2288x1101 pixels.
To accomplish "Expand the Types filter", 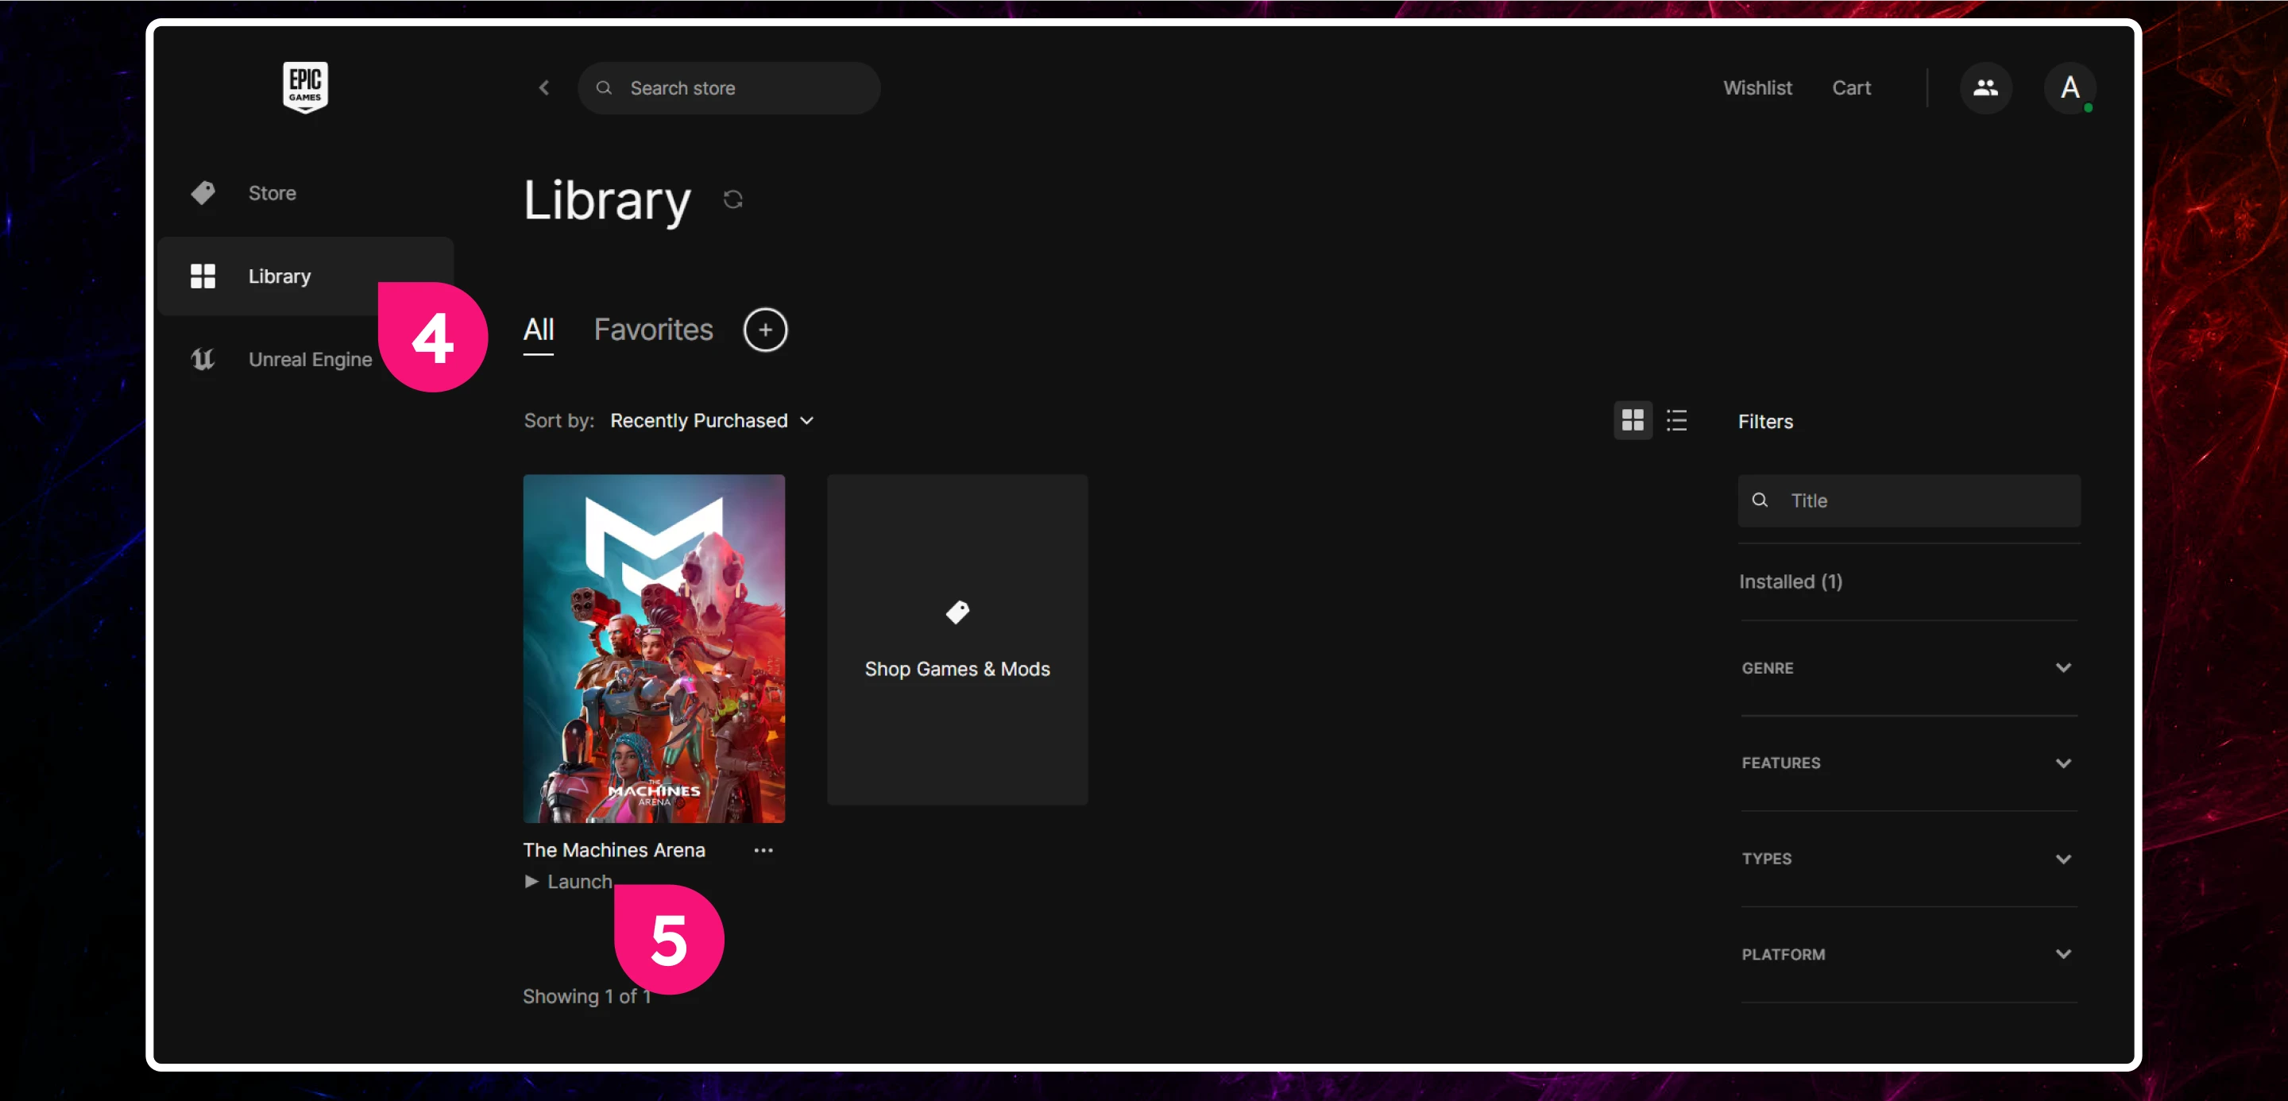I will (x=1907, y=859).
